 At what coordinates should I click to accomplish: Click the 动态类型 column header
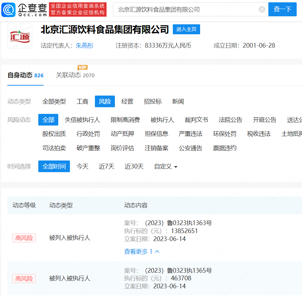tap(61, 205)
